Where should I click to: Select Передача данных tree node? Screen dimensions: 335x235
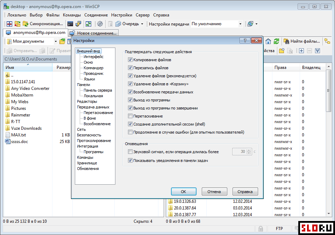(93, 107)
